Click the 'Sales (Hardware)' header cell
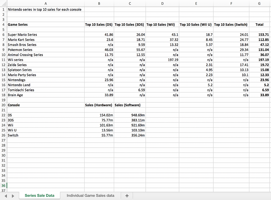 [x=99, y=105]
